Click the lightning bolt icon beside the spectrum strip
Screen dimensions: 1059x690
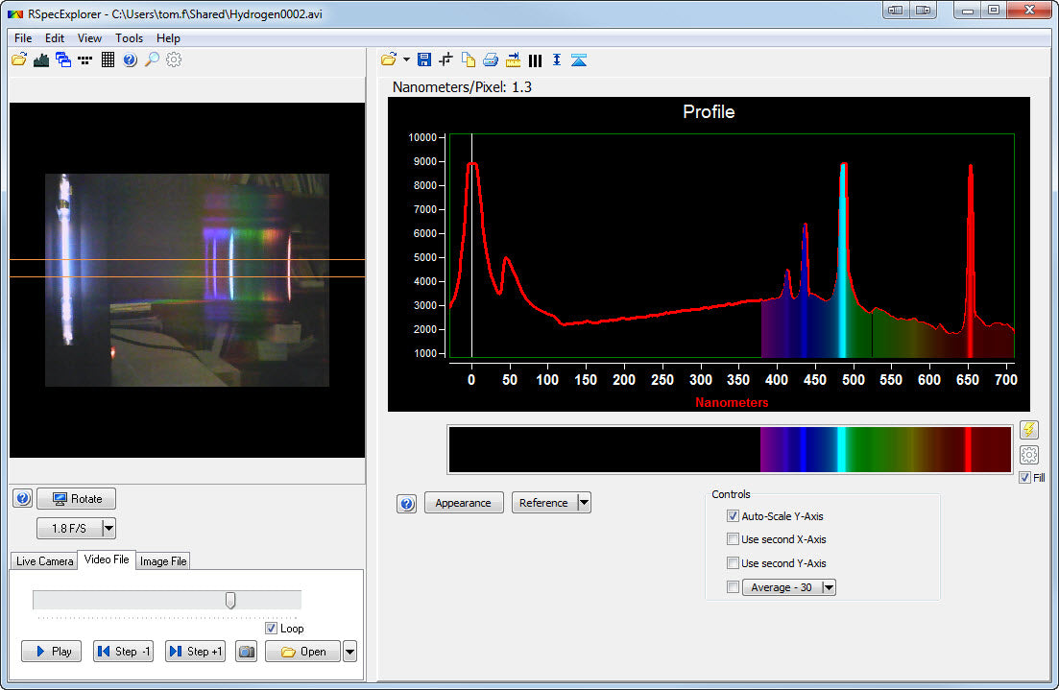click(1030, 430)
